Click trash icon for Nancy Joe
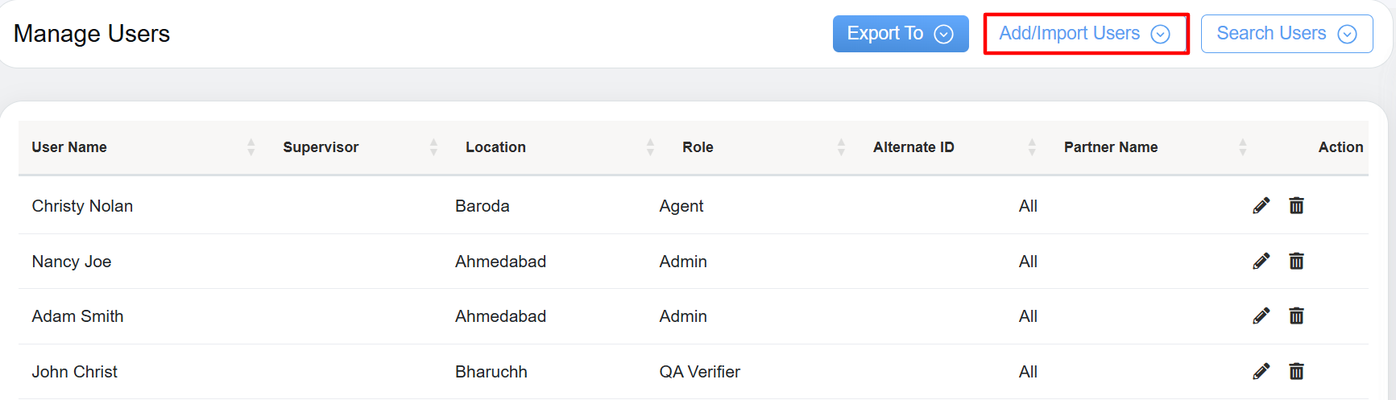1396x400 pixels. pos(1296,261)
